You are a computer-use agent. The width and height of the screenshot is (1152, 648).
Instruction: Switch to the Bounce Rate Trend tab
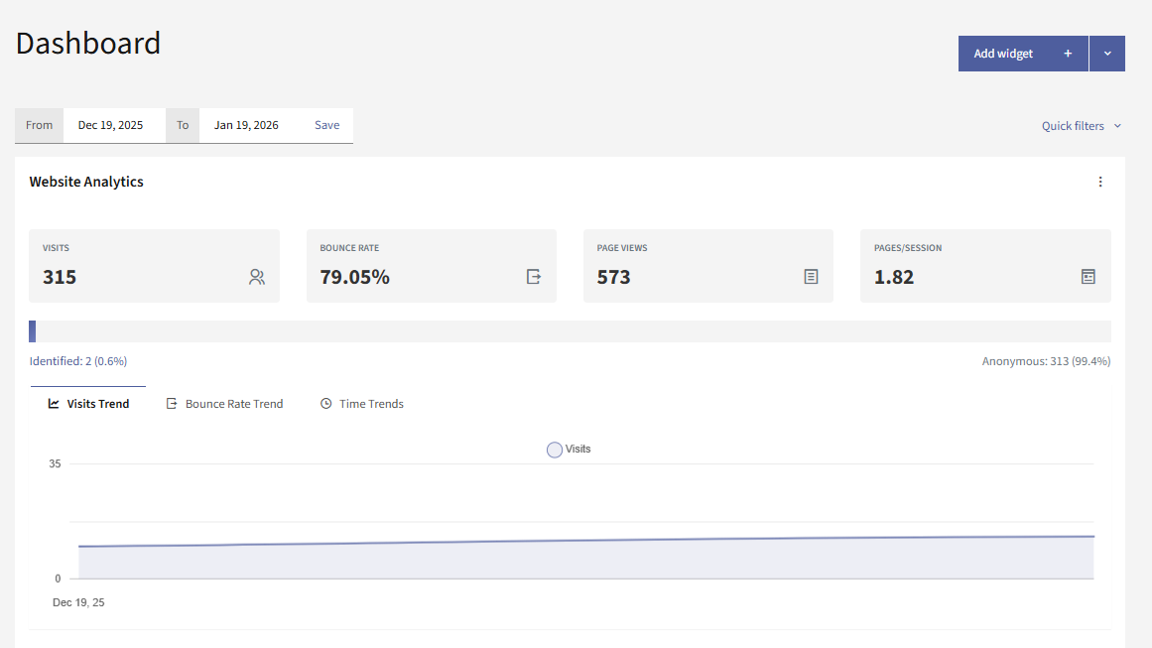click(x=233, y=403)
